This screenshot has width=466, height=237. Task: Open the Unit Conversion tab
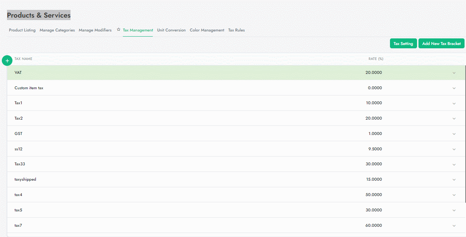coord(171,30)
